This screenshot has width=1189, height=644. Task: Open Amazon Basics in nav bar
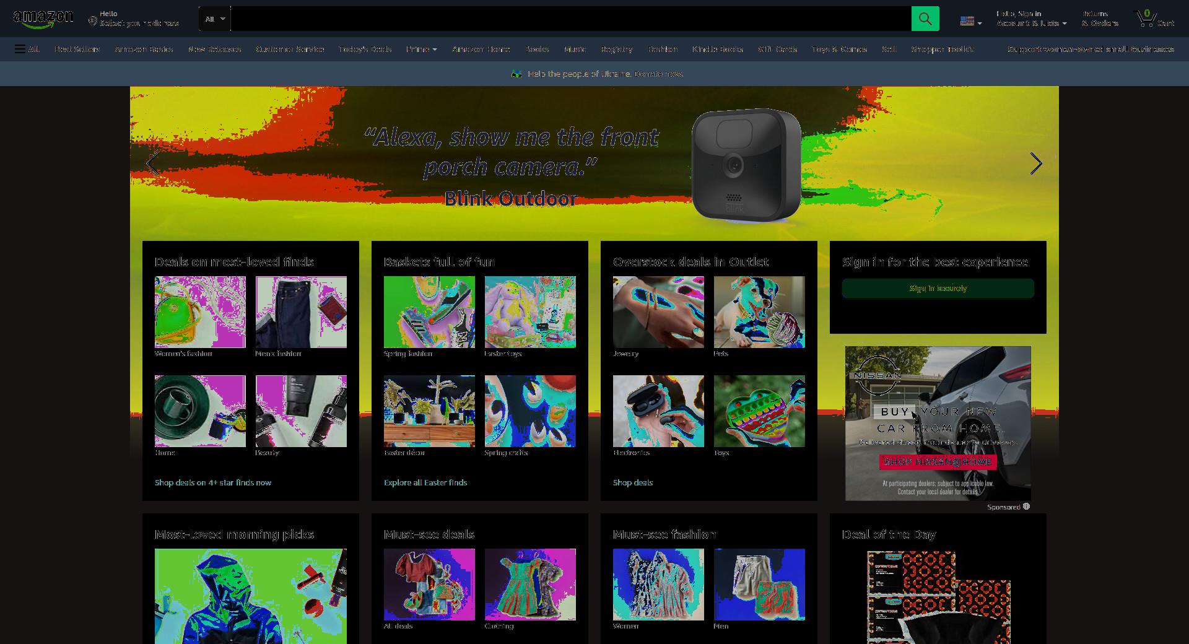[144, 49]
